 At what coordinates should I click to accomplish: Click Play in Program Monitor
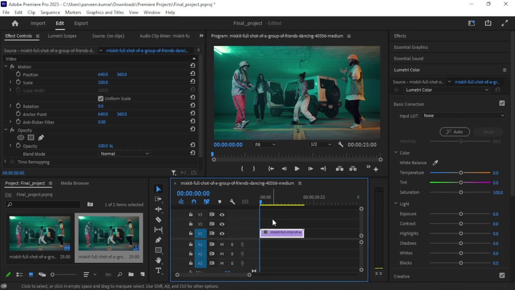pyautogui.click(x=297, y=169)
